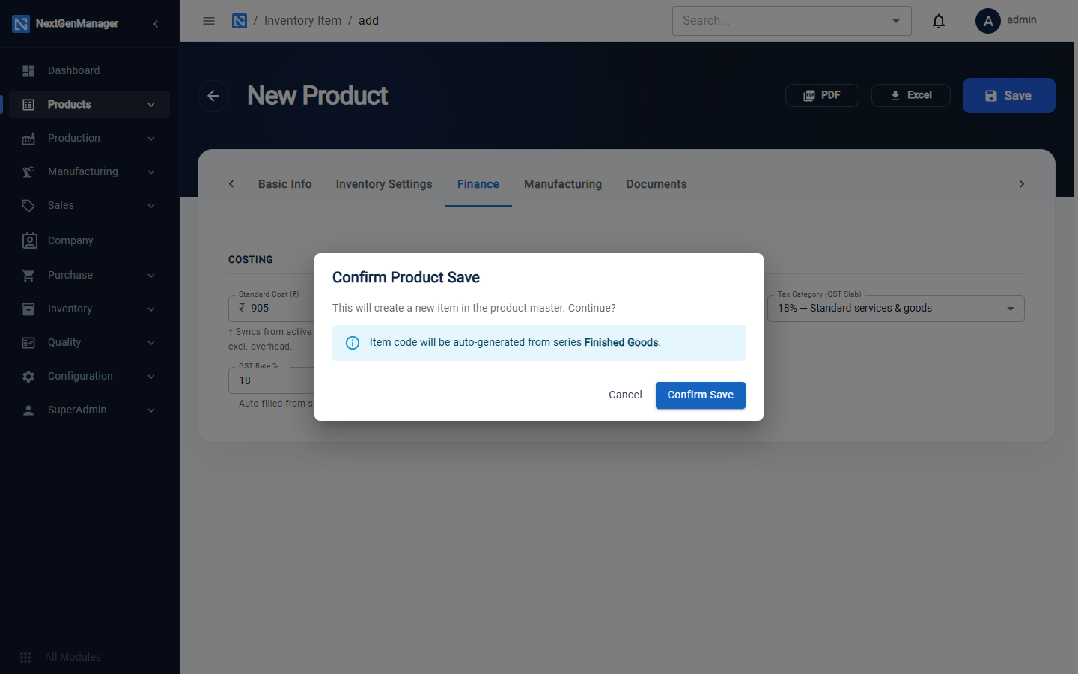Screen dimensions: 1078x674
Task: Open the Tax Category dropdown
Action: click(896, 309)
